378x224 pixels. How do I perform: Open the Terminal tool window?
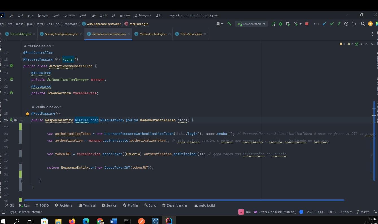tap(87, 205)
